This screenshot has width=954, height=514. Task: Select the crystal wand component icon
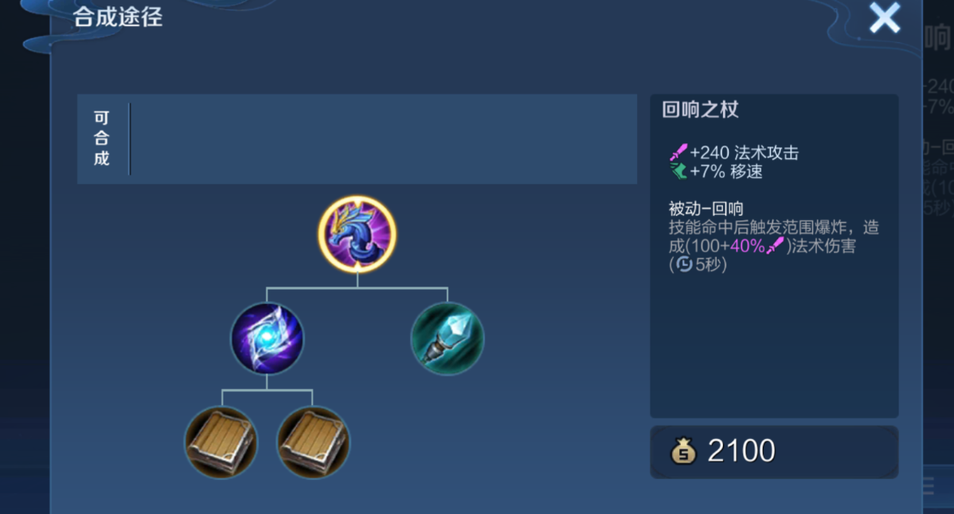tap(448, 338)
